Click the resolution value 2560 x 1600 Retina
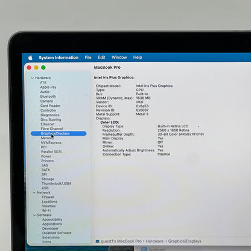Image resolution: width=251 pixels, height=251 pixels. [173, 130]
